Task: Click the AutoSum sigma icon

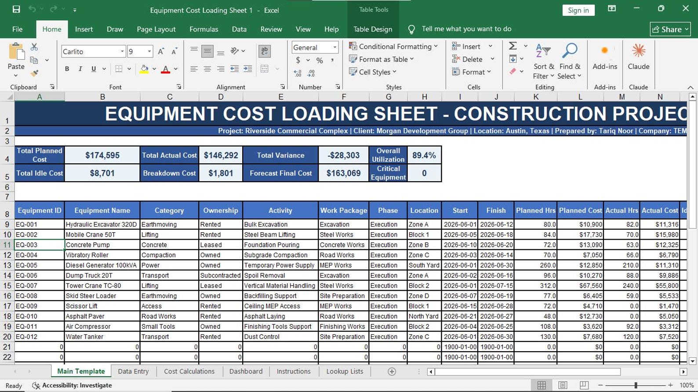Action: (x=513, y=46)
